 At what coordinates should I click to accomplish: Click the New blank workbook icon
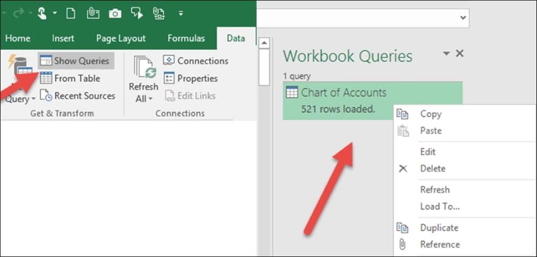70,13
